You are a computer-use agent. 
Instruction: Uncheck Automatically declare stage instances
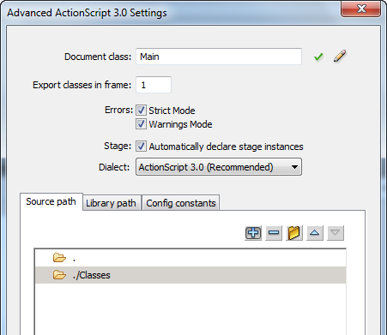pyautogui.click(x=141, y=147)
